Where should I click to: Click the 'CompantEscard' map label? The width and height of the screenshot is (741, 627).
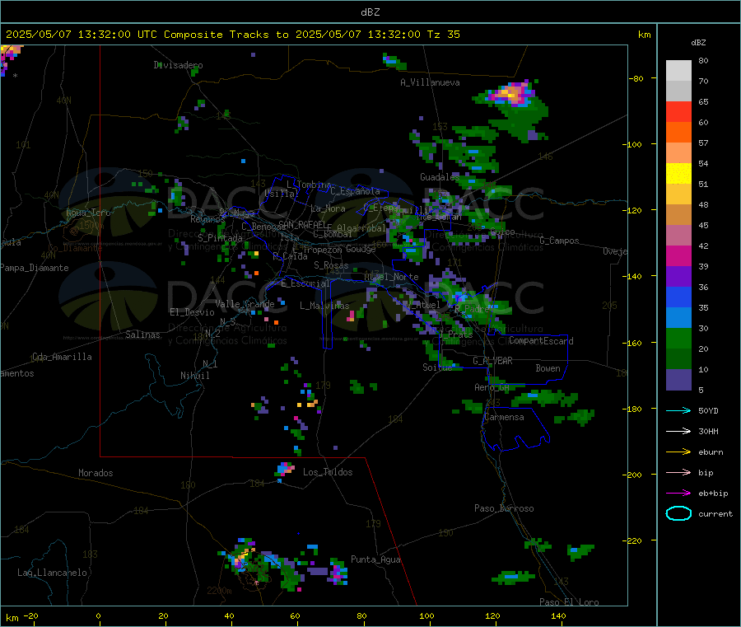[541, 341]
